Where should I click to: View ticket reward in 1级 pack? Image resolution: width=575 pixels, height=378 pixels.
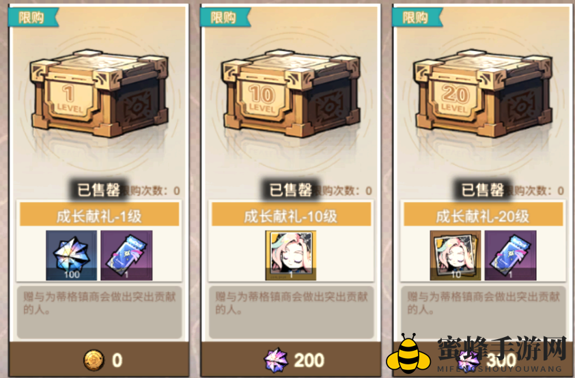click(126, 255)
